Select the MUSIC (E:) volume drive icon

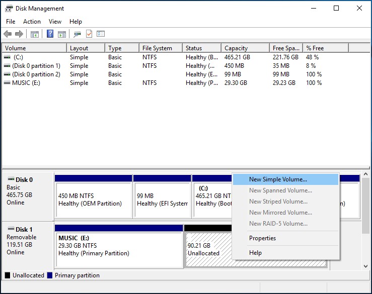(x=8, y=83)
